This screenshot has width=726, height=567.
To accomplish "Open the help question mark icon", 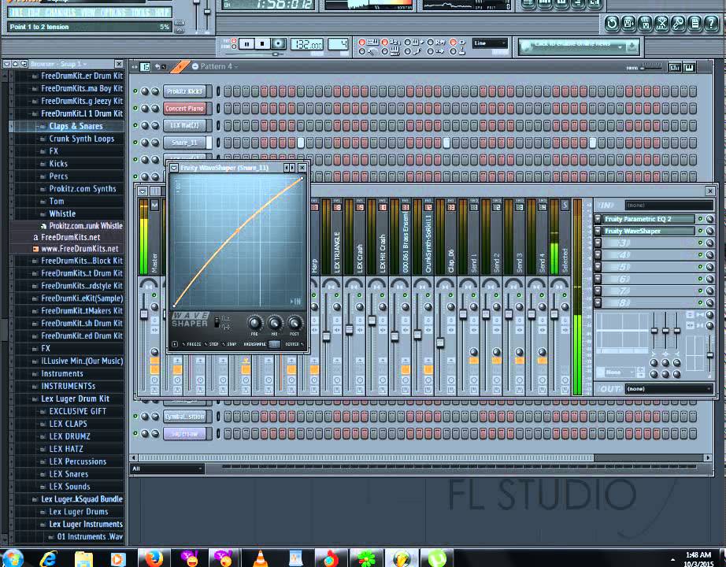I will click(x=711, y=23).
